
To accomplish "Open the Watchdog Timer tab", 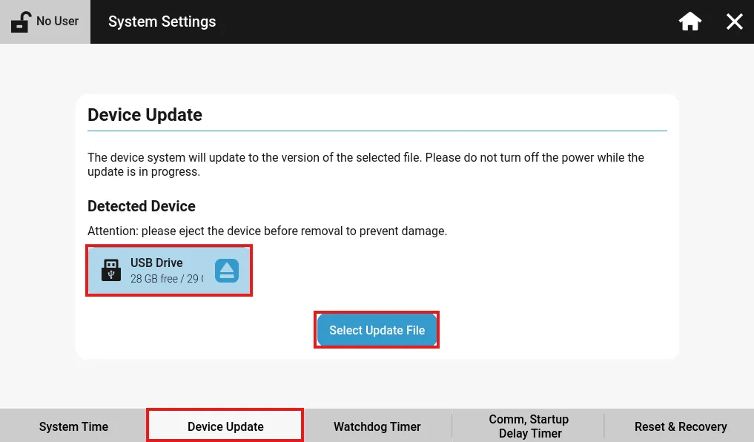I will [377, 426].
